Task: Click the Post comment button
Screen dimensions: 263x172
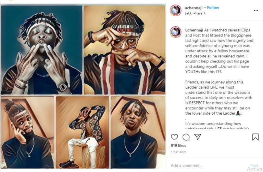Action: pos(254,166)
